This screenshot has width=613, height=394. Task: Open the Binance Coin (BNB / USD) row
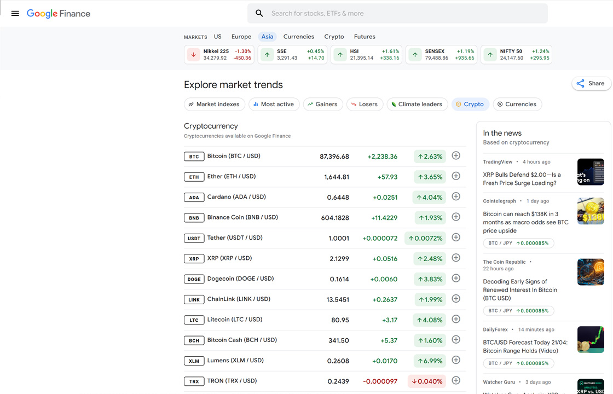click(325, 218)
